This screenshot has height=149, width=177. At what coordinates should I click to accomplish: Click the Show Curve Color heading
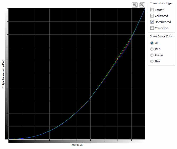161,36
